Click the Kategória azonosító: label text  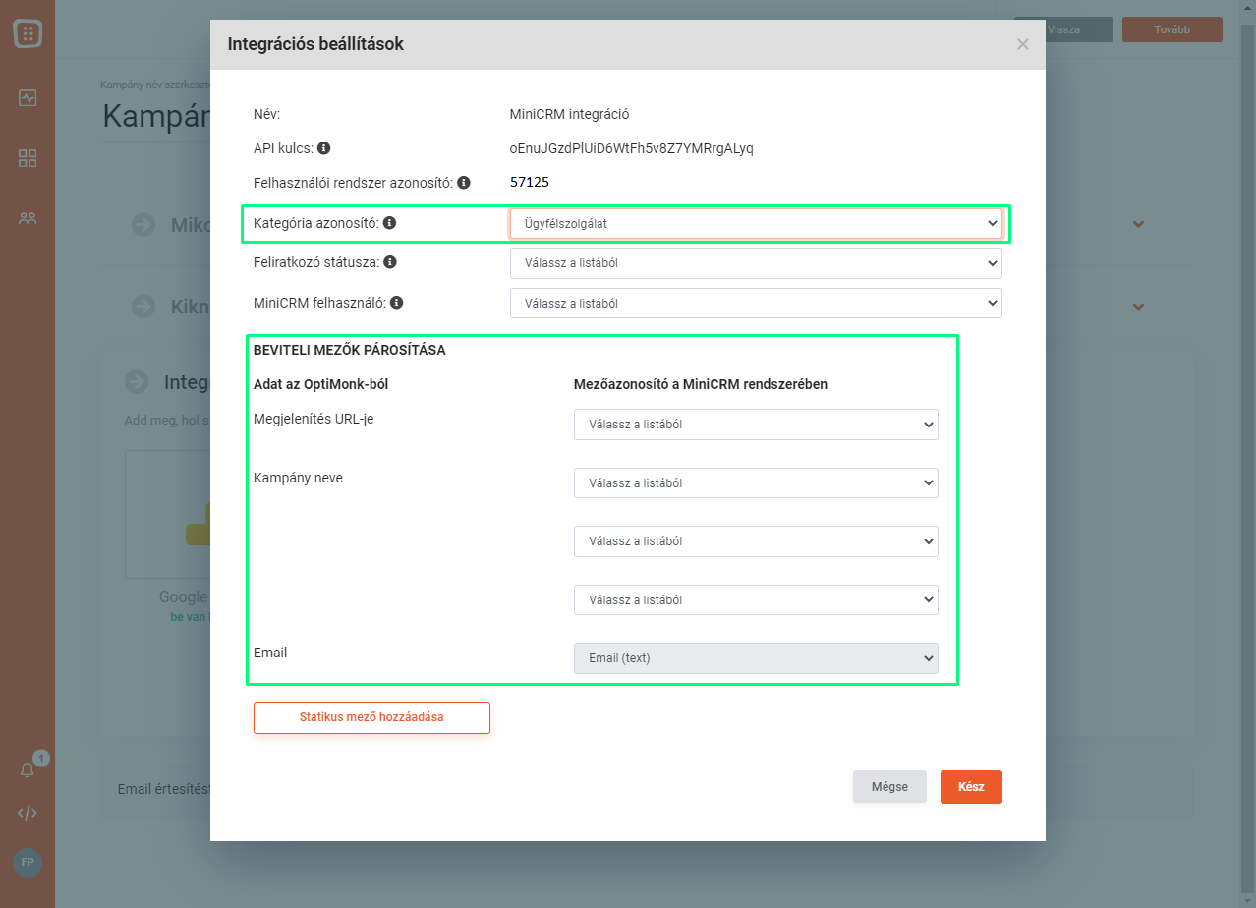(316, 223)
